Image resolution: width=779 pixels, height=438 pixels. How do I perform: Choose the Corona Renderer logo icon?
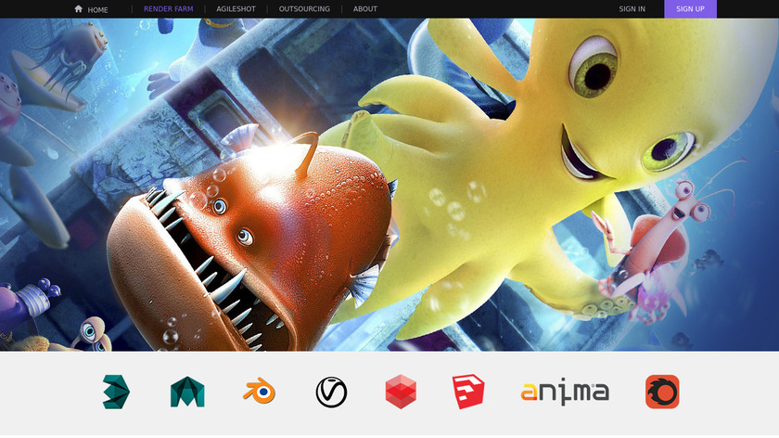662,392
